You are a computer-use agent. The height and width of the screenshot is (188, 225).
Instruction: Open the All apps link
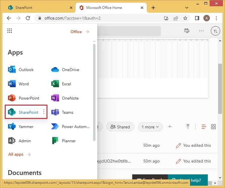[x=19, y=154]
